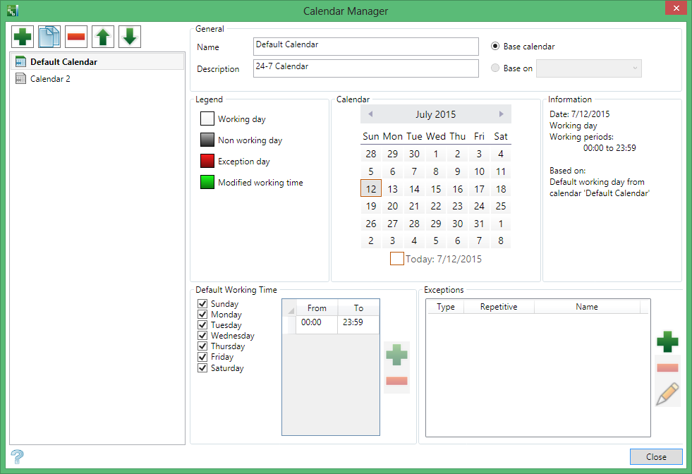Click the Name column header in Exceptions

point(586,307)
